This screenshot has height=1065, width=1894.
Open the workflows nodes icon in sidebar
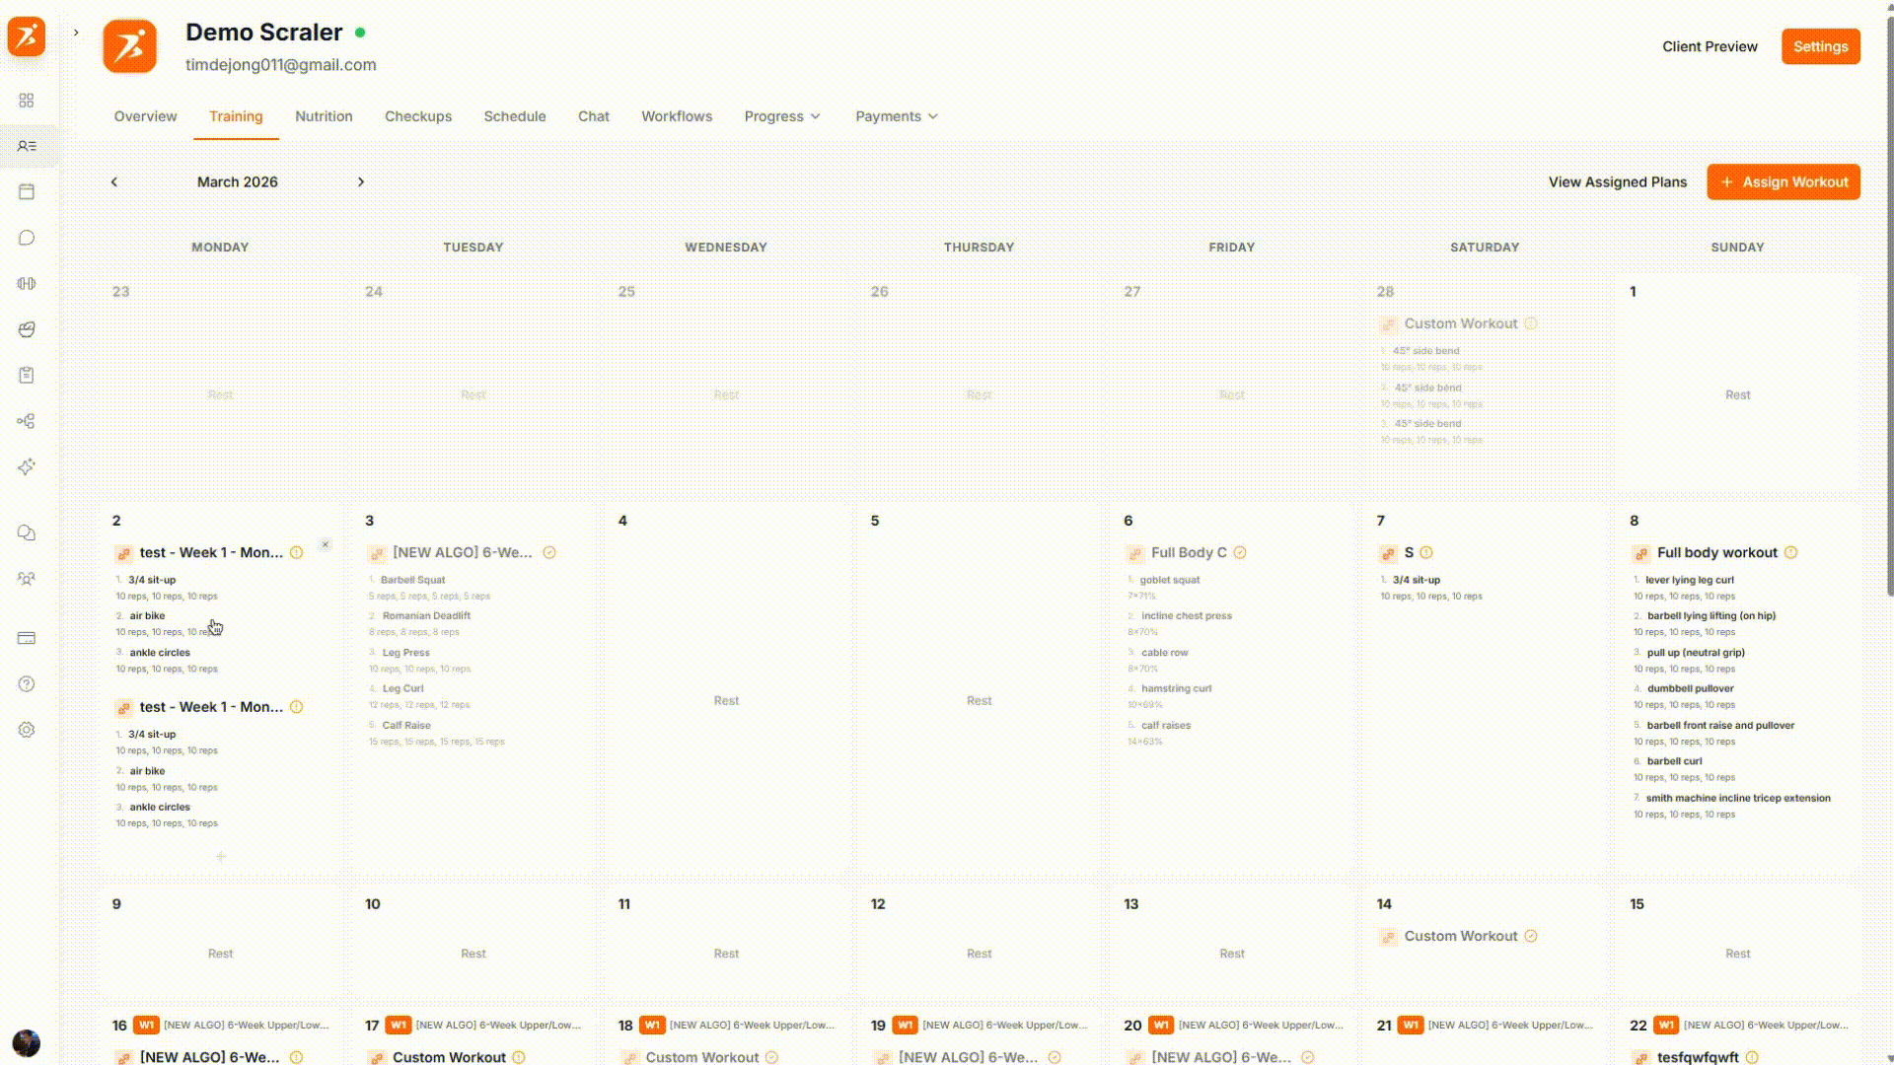pos(27,421)
